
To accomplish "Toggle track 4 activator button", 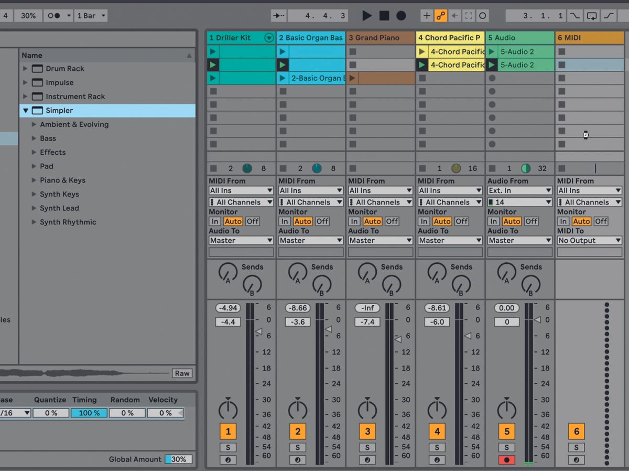I will point(437,432).
